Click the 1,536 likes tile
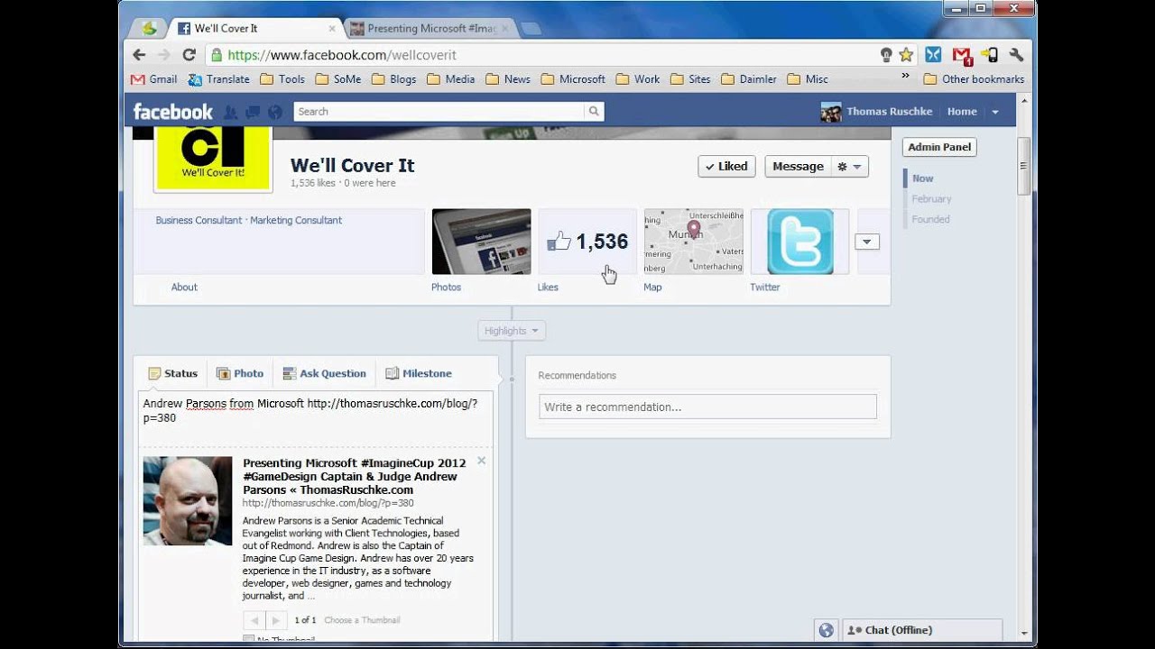Viewport: 1155px width, 649px height. point(587,242)
